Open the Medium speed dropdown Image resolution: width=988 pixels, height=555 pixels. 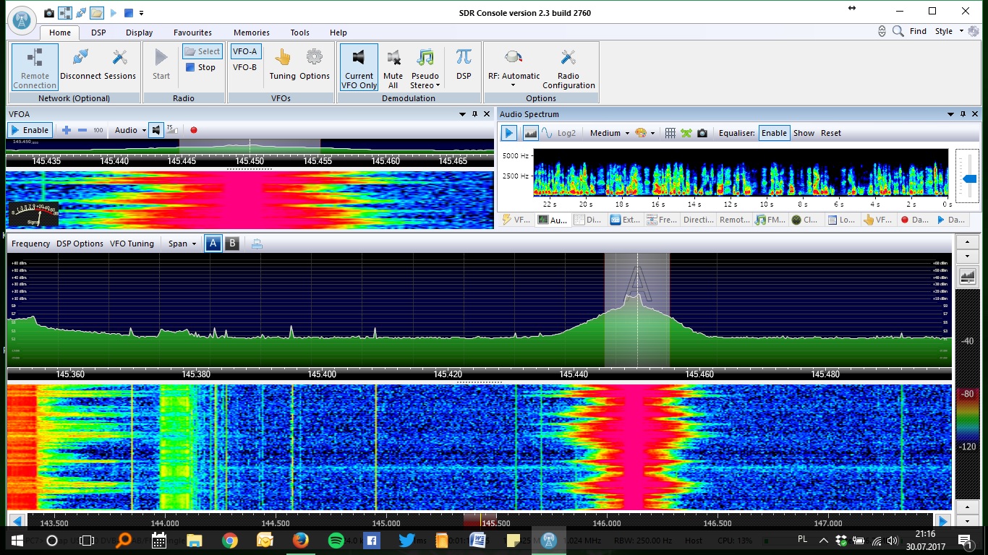pyautogui.click(x=609, y=133)
